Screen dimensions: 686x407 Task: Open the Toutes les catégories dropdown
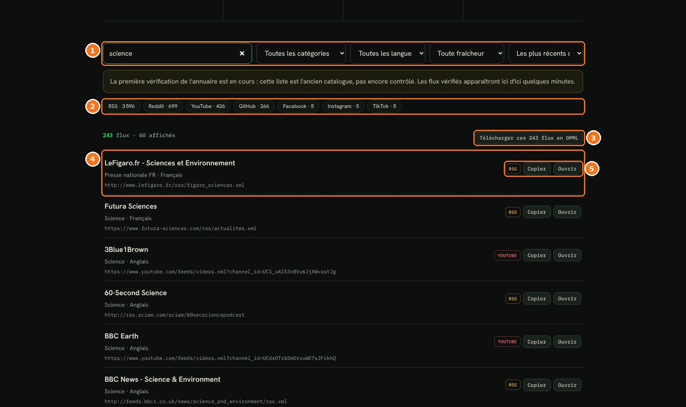[x=301, y=54]
